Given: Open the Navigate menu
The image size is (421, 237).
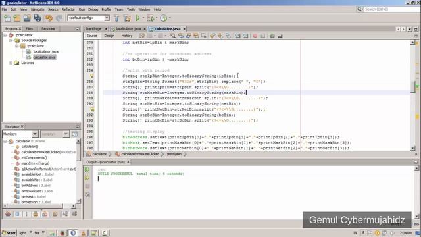Looking at the screenshot, I should [x=37, y=9].
